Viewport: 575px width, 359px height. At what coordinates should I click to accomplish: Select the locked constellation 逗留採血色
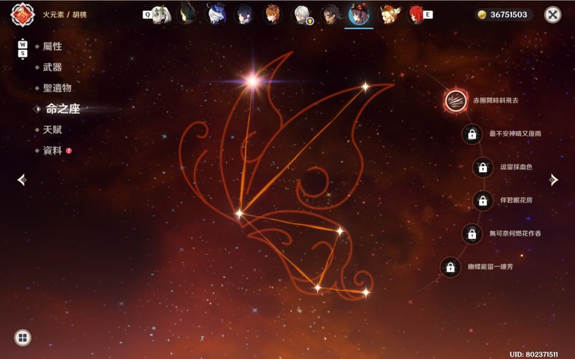click(483, 168)
